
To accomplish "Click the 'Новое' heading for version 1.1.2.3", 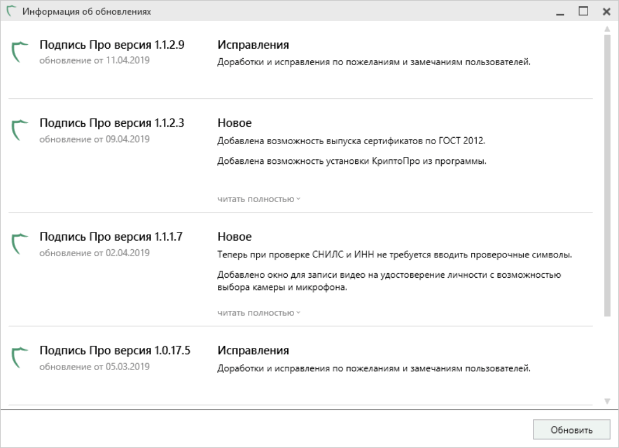I will (234, 123).
